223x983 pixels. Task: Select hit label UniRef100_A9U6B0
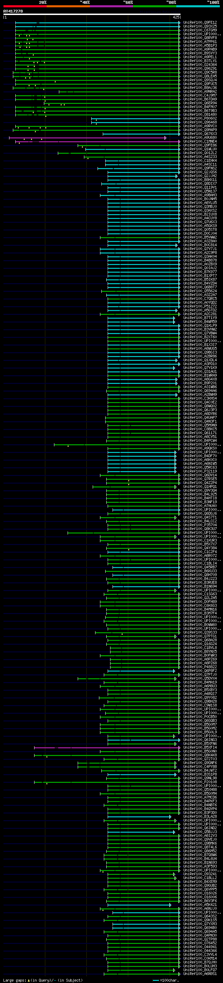click(x=200, y=137)
